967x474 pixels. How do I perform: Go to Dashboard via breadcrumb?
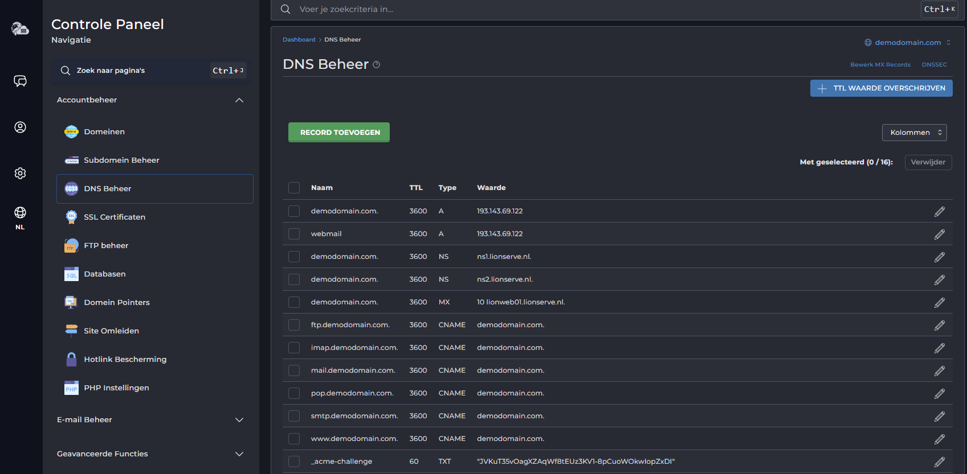tap(299, 40)
